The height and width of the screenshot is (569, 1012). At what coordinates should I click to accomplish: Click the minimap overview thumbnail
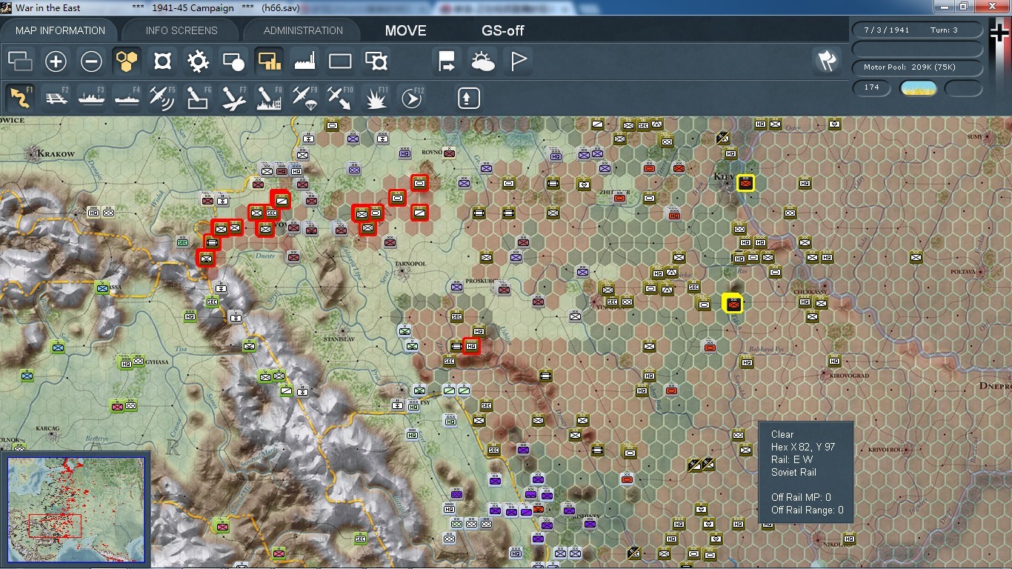point(76,509)
